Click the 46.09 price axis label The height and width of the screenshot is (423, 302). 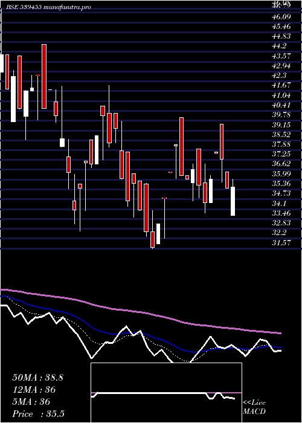point(281,17)
